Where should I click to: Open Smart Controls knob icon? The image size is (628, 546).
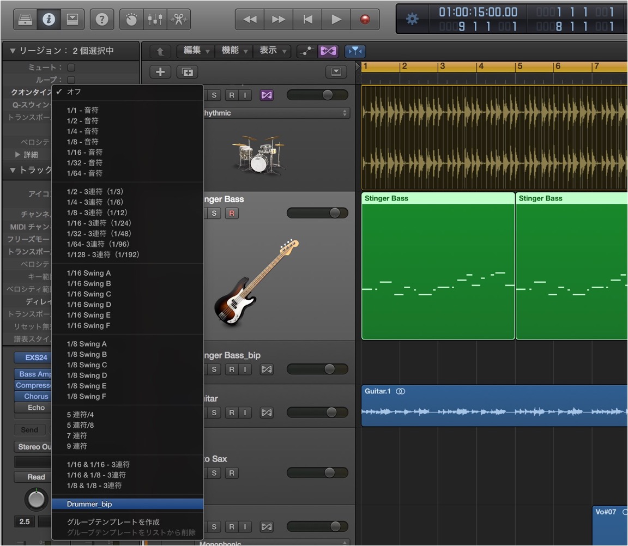[131, 19]
